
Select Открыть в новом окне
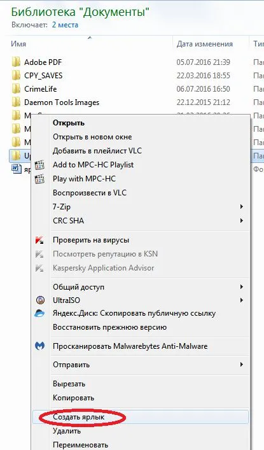pyautogui.click(x=92, y=137)
